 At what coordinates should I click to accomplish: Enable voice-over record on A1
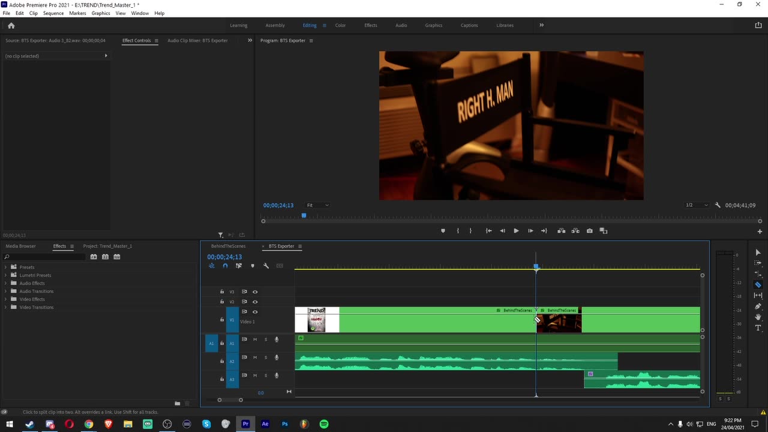[277, 340]
